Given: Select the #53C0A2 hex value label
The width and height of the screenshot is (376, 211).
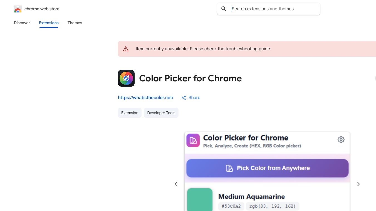Looking at the screenshot, I should [x=231, y=206].
